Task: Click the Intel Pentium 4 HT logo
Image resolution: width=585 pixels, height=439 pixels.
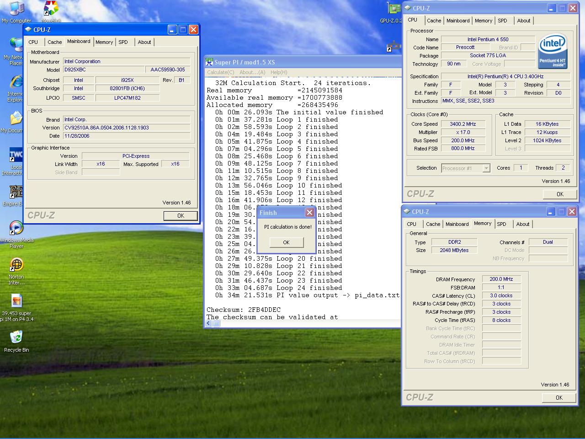Action: click(x=553, y=51)
